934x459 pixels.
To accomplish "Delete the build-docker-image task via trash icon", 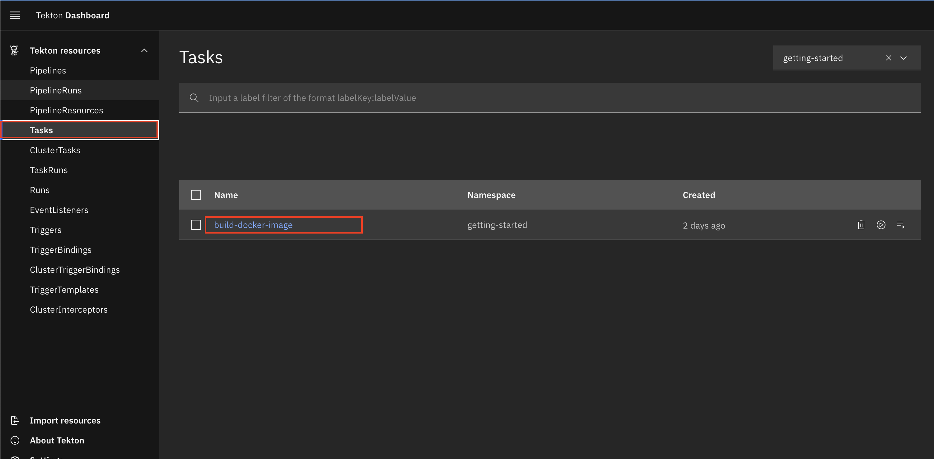I will 861,225.
